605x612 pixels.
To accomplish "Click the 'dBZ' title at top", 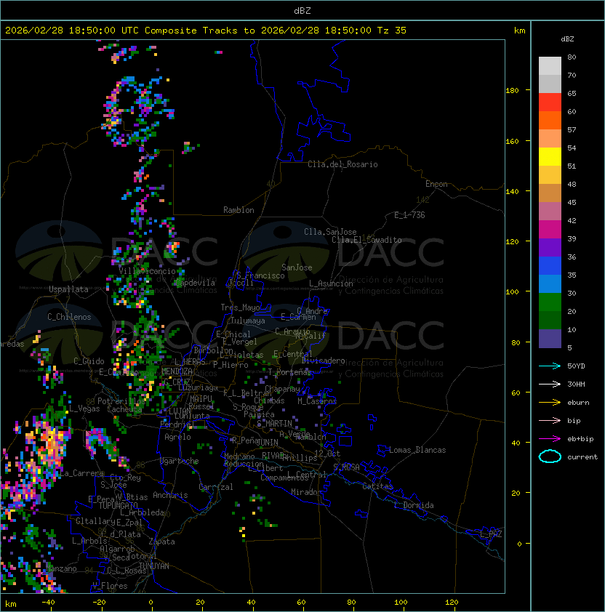I will point(302,10).
